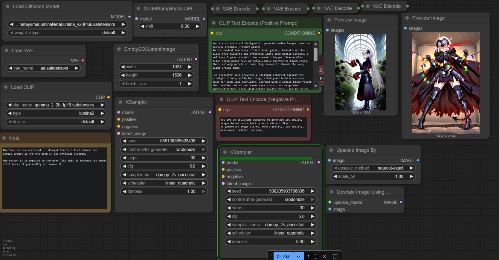
Task: Open the vae_name ae.safetensors selector
Action: pos(43,68)
